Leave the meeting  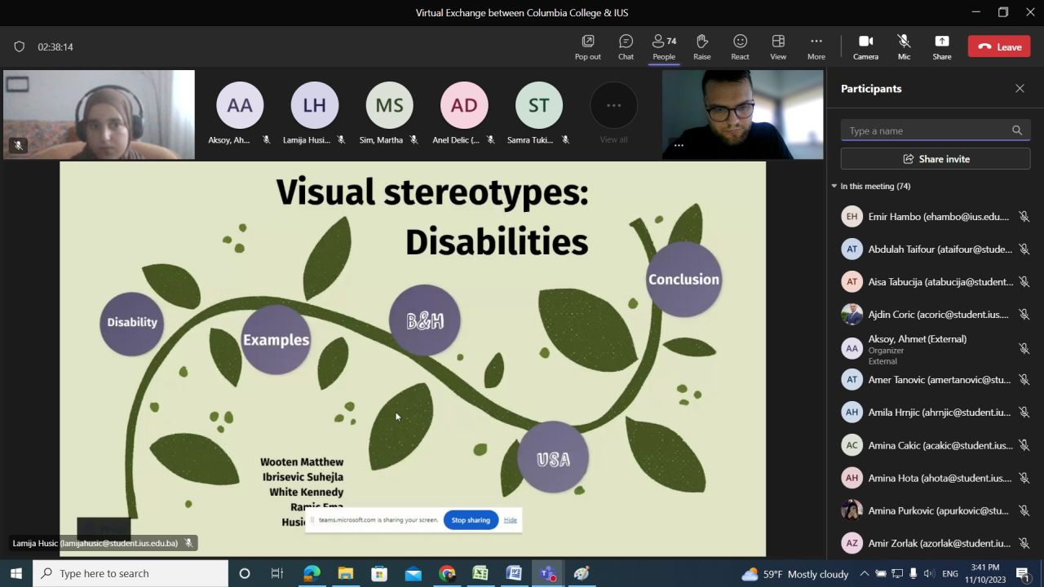[999, 46]
